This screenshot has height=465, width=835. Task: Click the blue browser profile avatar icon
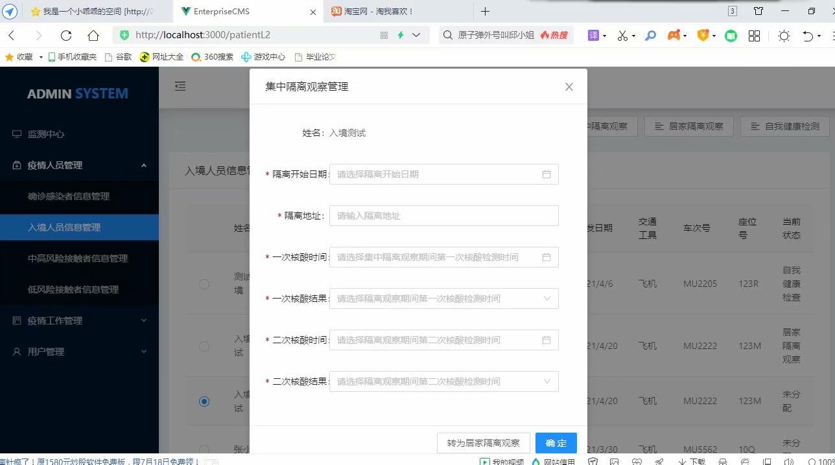tap(10, 12)
